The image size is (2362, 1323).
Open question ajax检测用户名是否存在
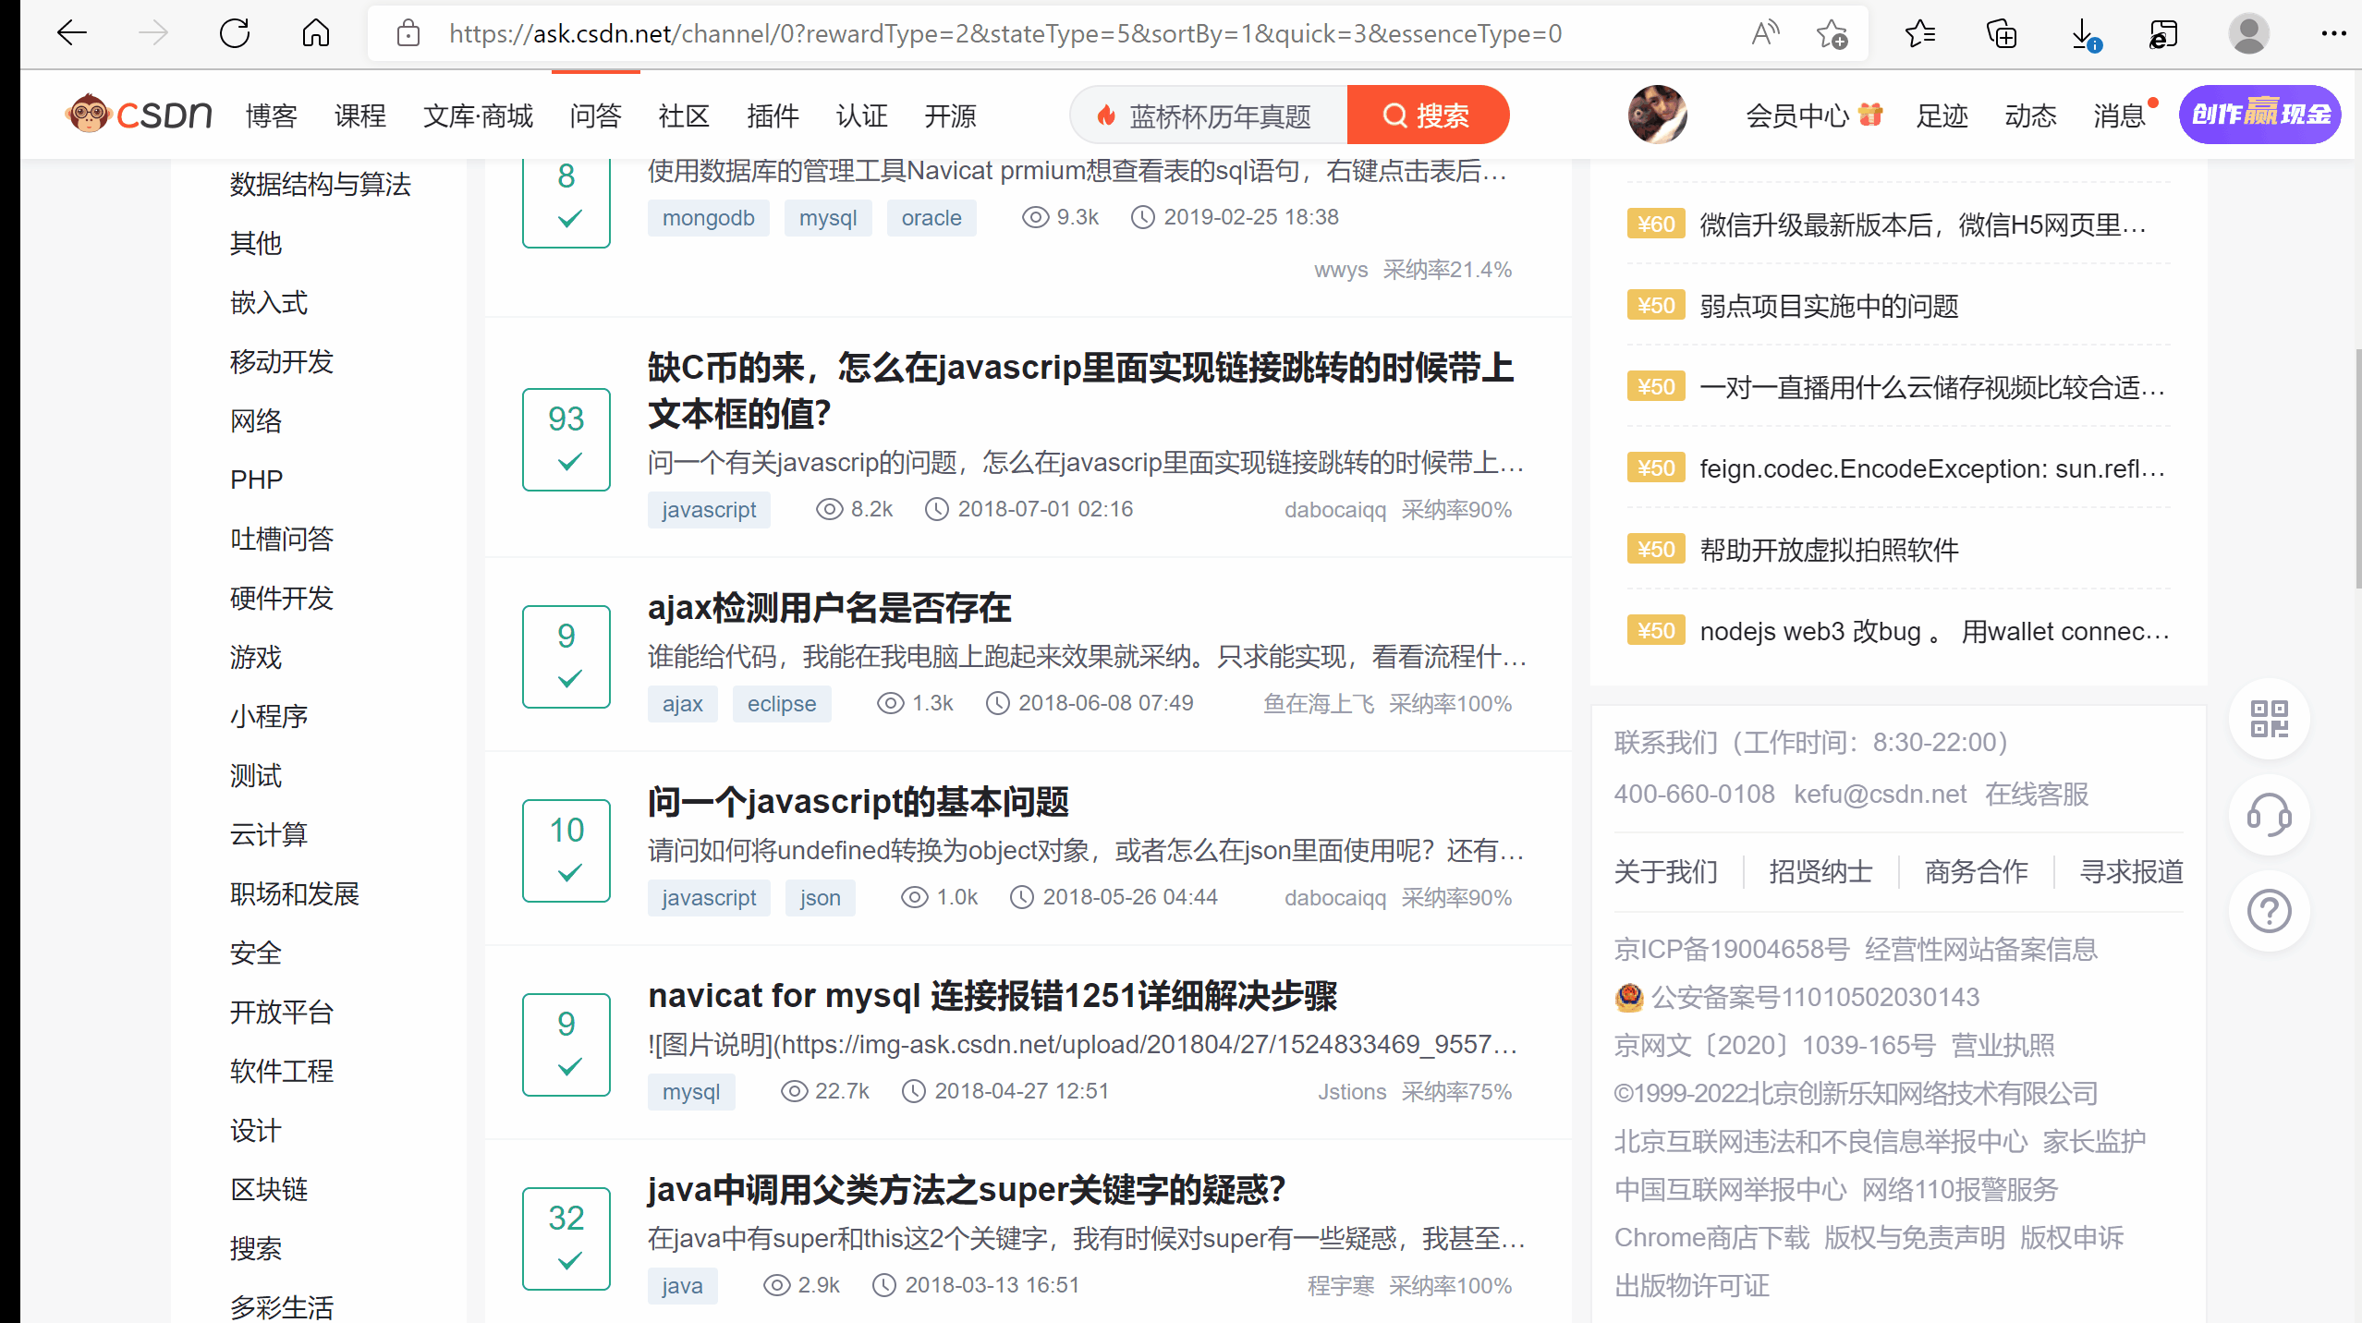[x=829, y=608]
